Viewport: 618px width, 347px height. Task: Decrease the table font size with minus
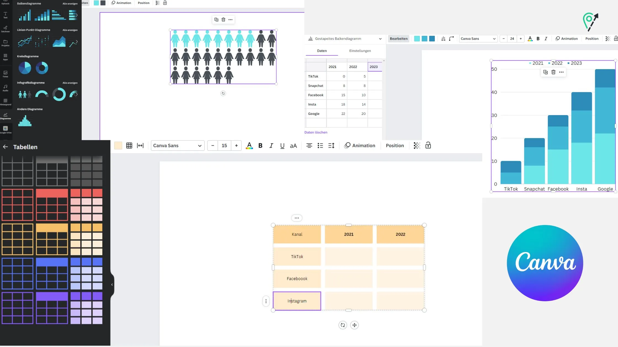point(212,145)
